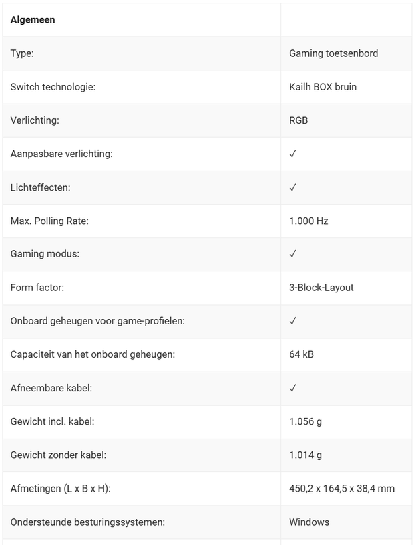Click the 'Max. Polling Rate:' label

(x=49, y=221)
